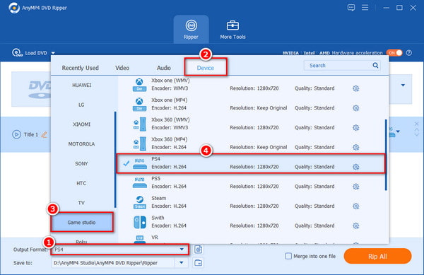Open settings gear for Xbox one (WMV)
The image size is (424, 275).
click(356, 88)
